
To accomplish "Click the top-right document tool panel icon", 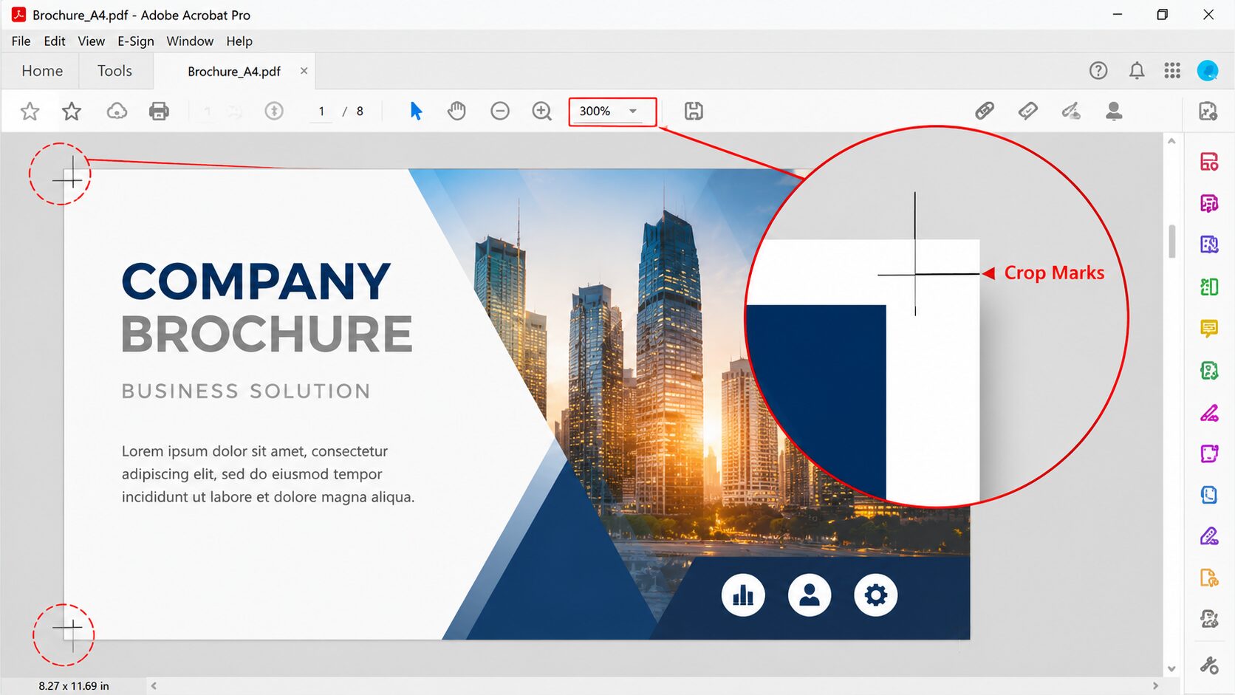I will (x=1208, y=112).
